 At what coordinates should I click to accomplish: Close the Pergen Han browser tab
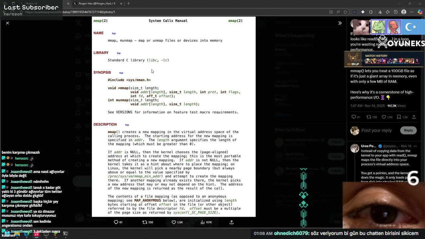click(121, 4)
